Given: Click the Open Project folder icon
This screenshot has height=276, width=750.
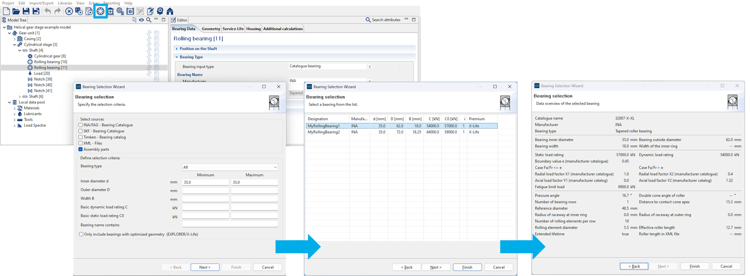Looking at the screenshot, I should point(16,11).
